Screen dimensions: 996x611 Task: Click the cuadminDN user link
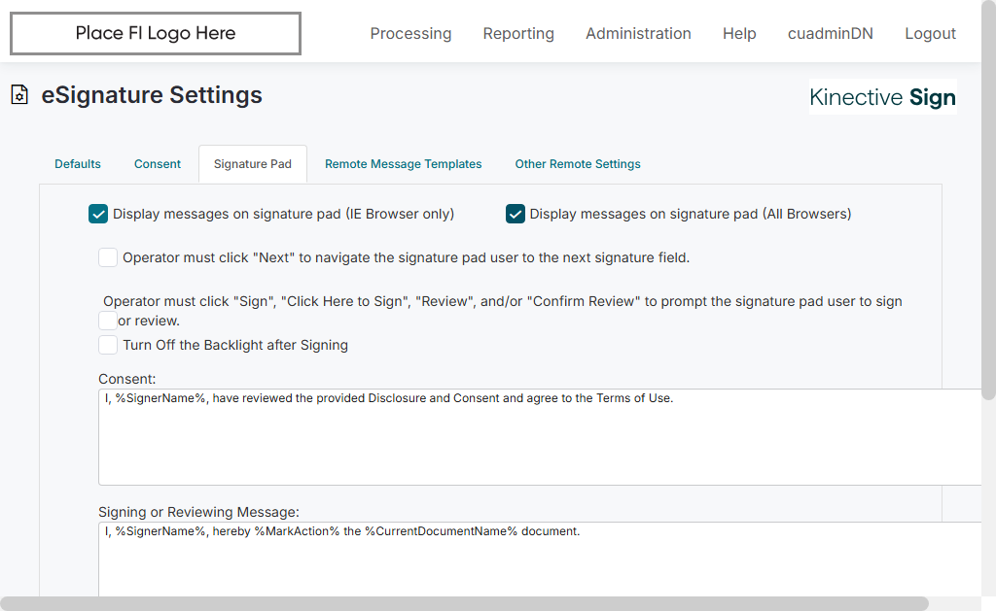831,34
